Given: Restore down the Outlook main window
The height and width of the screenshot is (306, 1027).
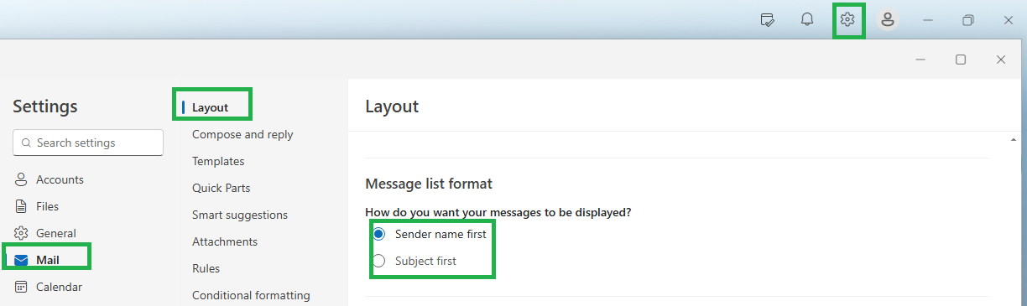Looking at the screenshot, I should point(968,19).
